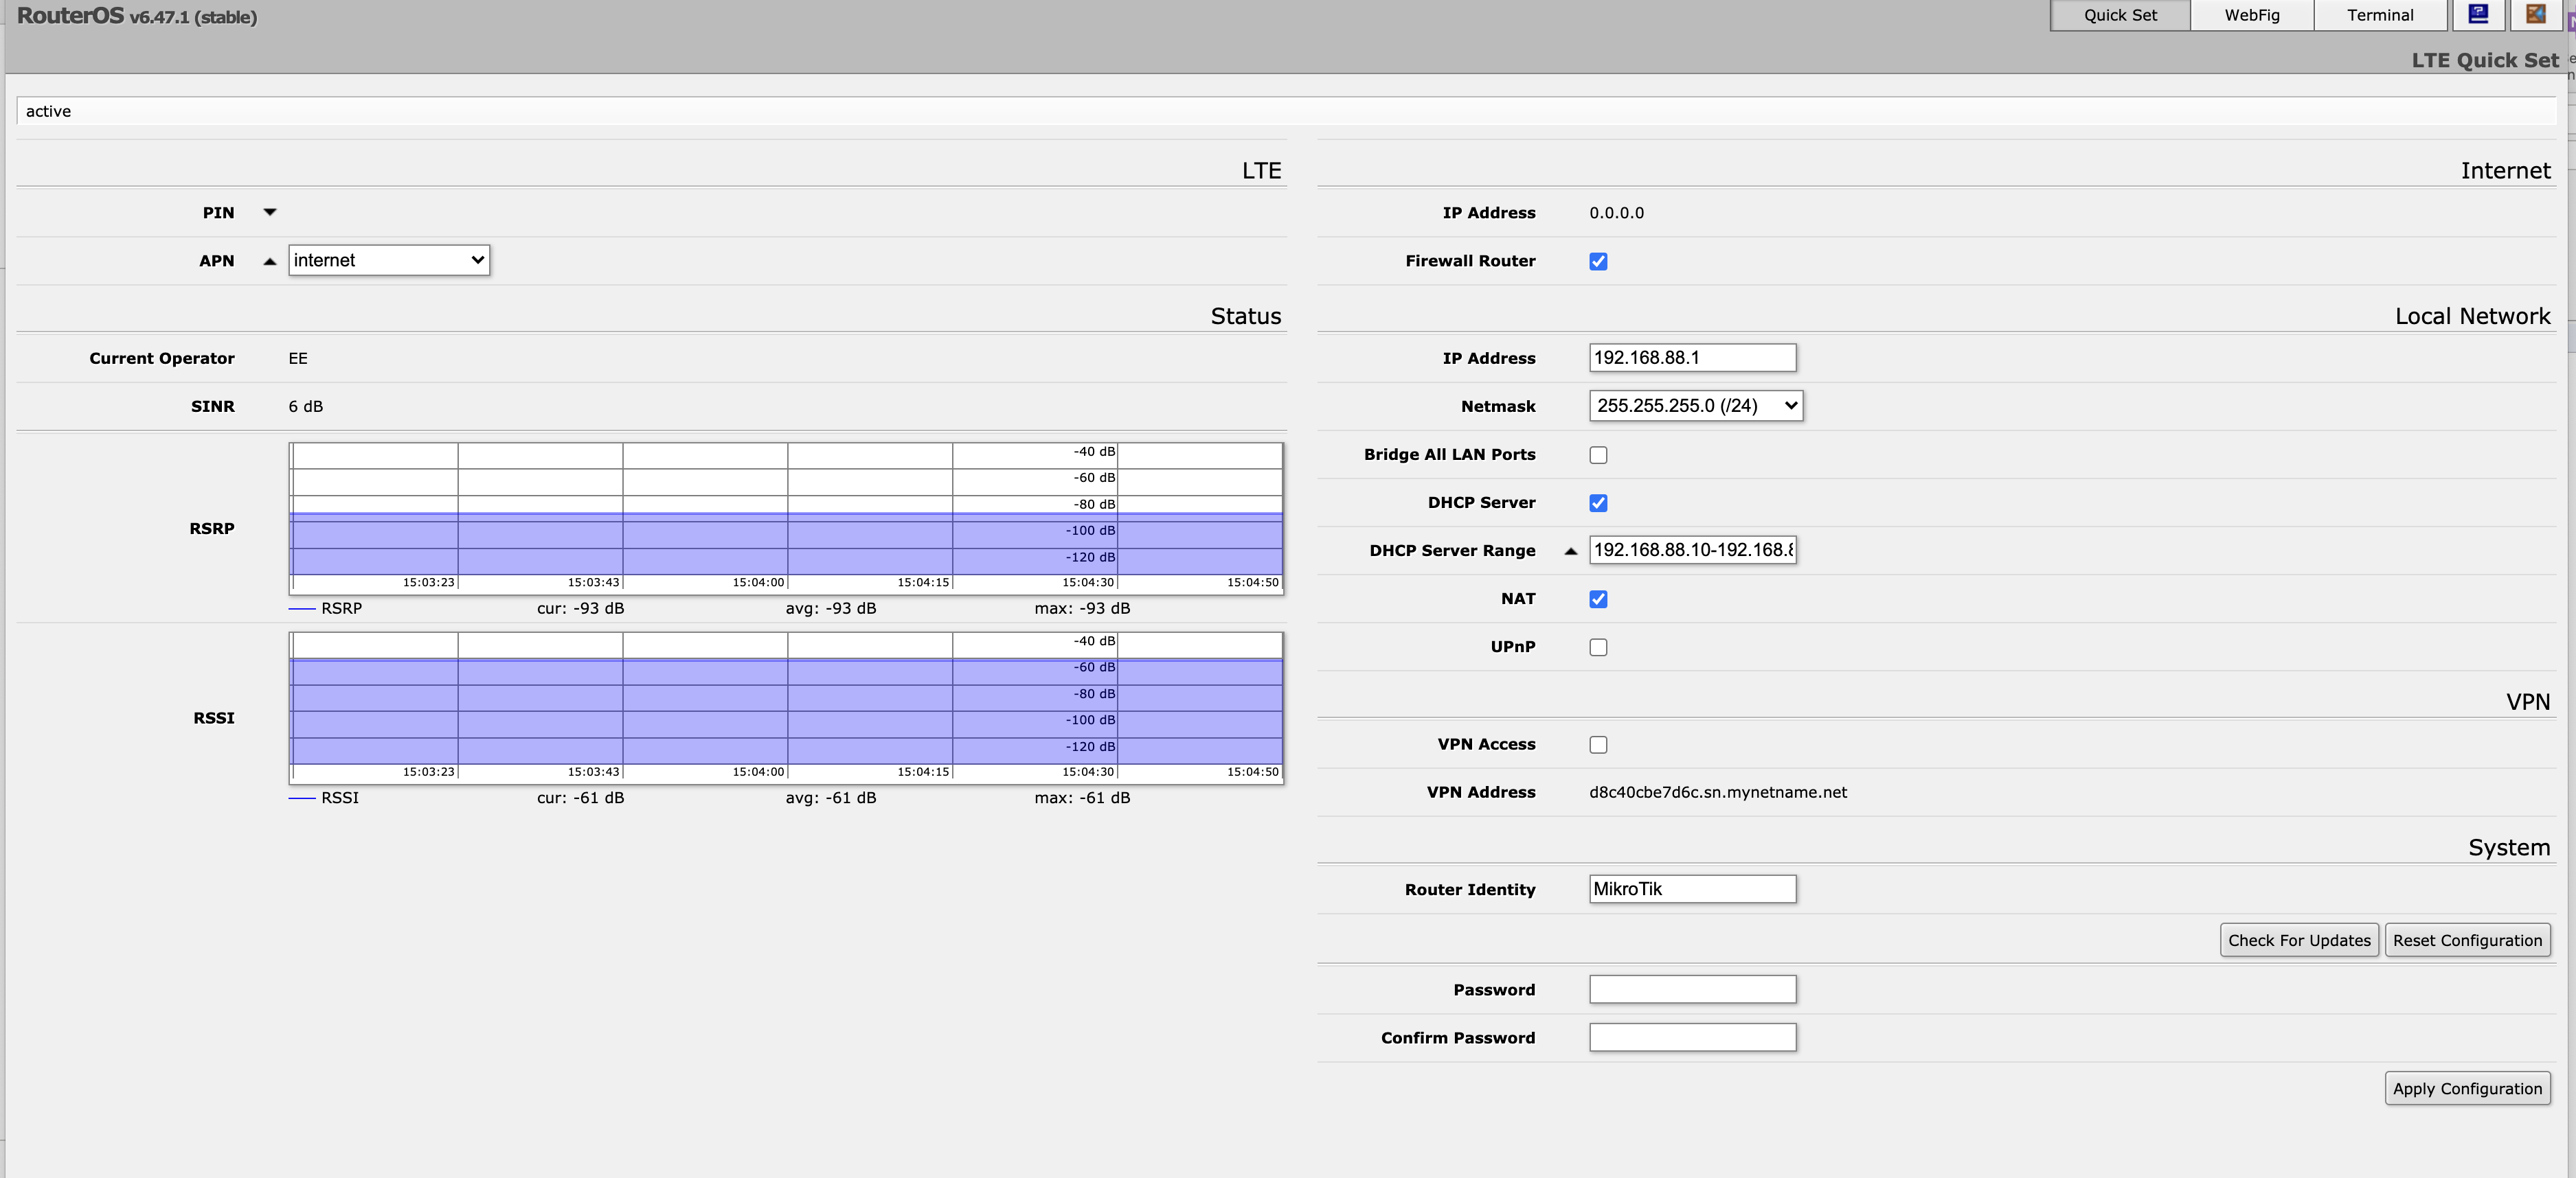Click the VPN address d8c40cbe7d6c.sn.mynetname.net
2576x1178 pixels.
pos(1718,792)
